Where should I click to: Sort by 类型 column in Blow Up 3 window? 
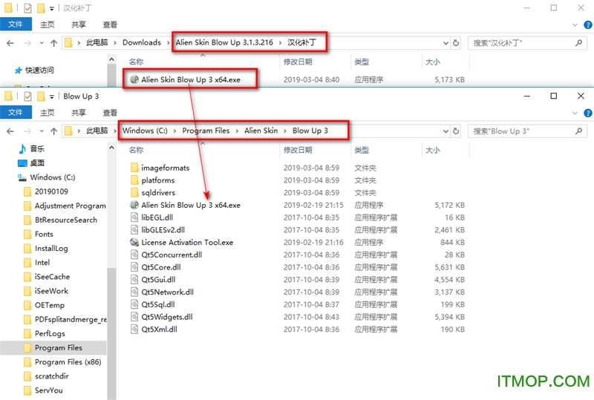click(x=362, y=150)
